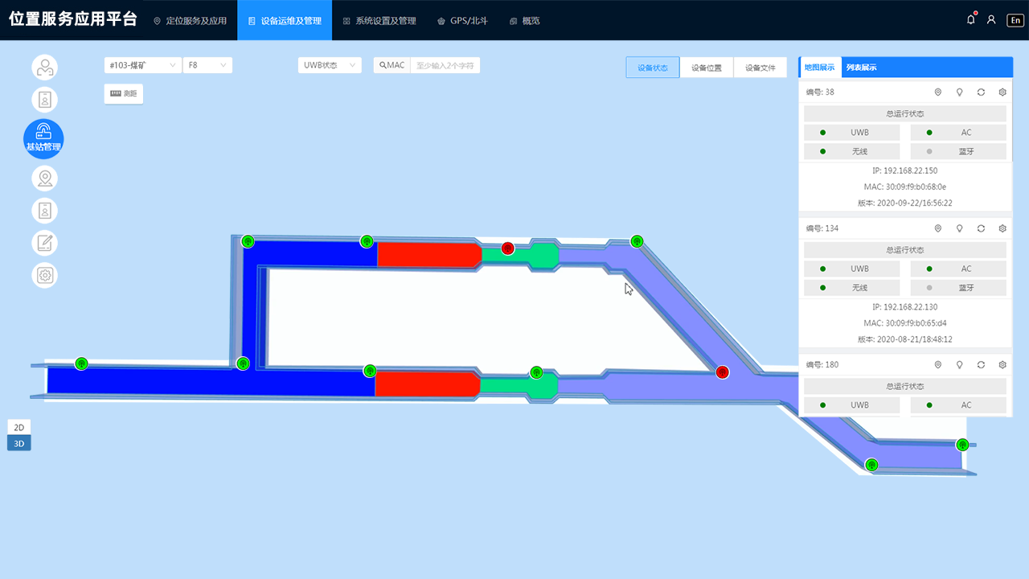Select the green station marker at the far-left corridor end
Image resolution: width=1029 pixels, height=579 pixels.
pyautogui.click(x=81, y=363)
